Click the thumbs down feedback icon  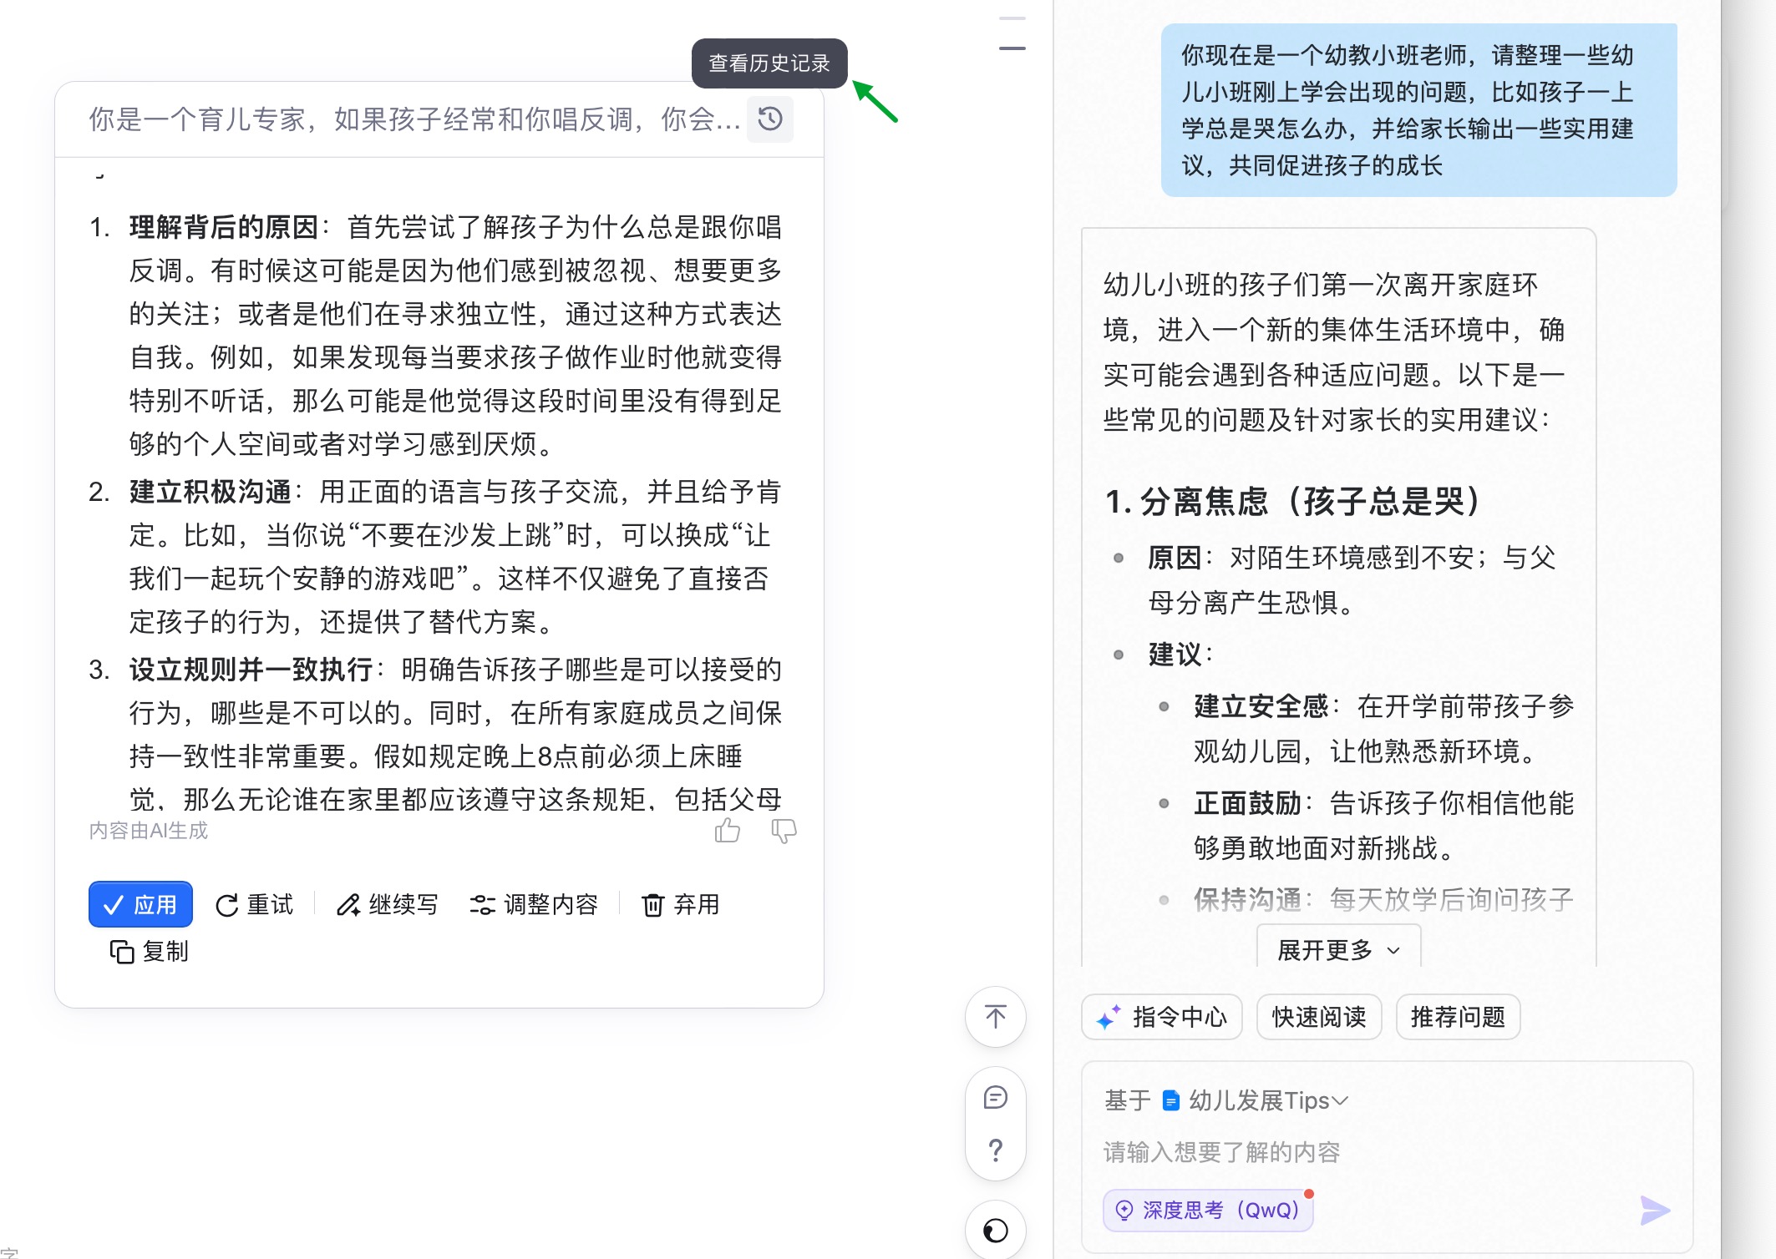click(x=783, y=831)
